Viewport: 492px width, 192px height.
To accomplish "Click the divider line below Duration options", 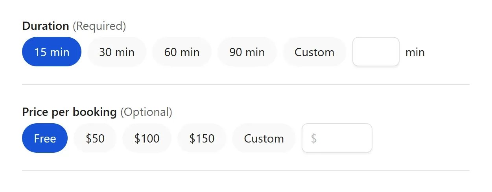I will (x=246, y=84).
